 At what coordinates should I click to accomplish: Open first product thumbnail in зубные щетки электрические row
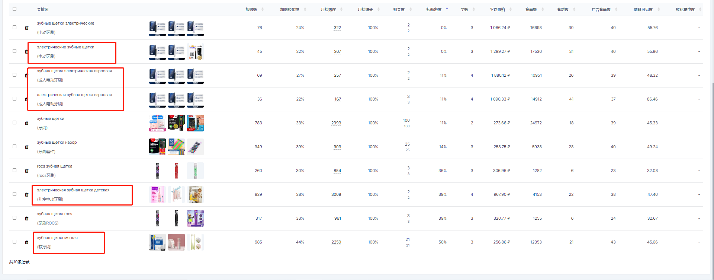[157, 28]
